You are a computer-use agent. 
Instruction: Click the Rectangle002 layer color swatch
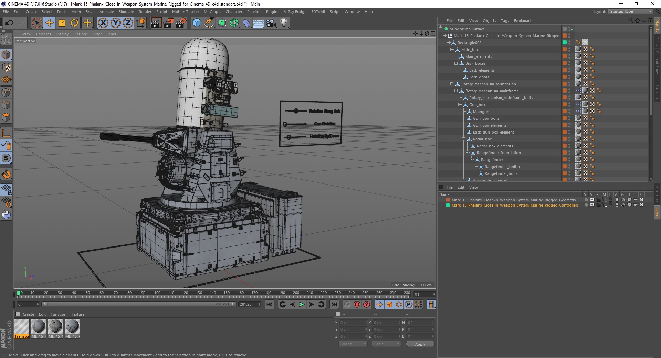[565, 42]
